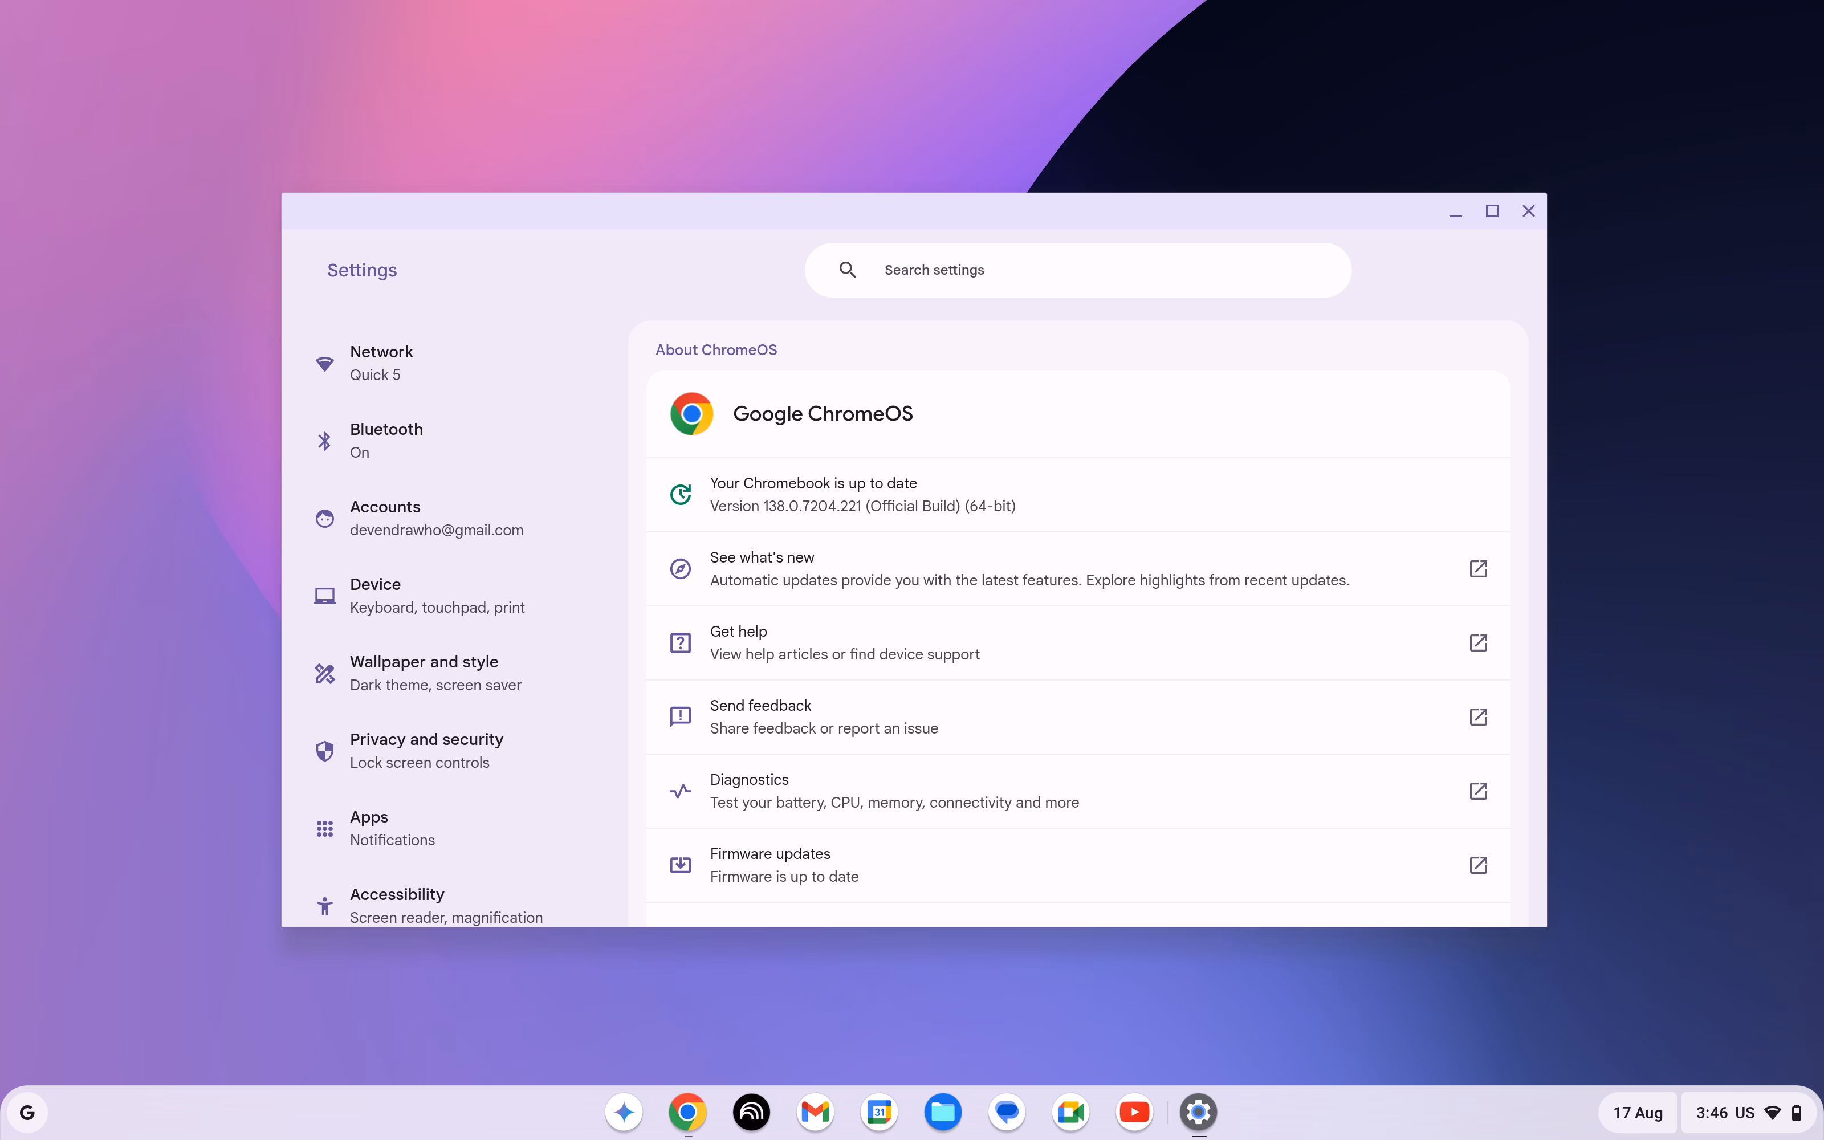
Task: Click the Google ChromeOS title text
Action: click(823, 414)
